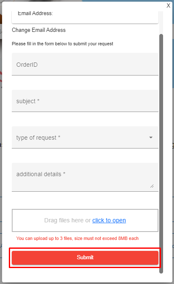Follow the "click to open" file link

tap(109, 220)
